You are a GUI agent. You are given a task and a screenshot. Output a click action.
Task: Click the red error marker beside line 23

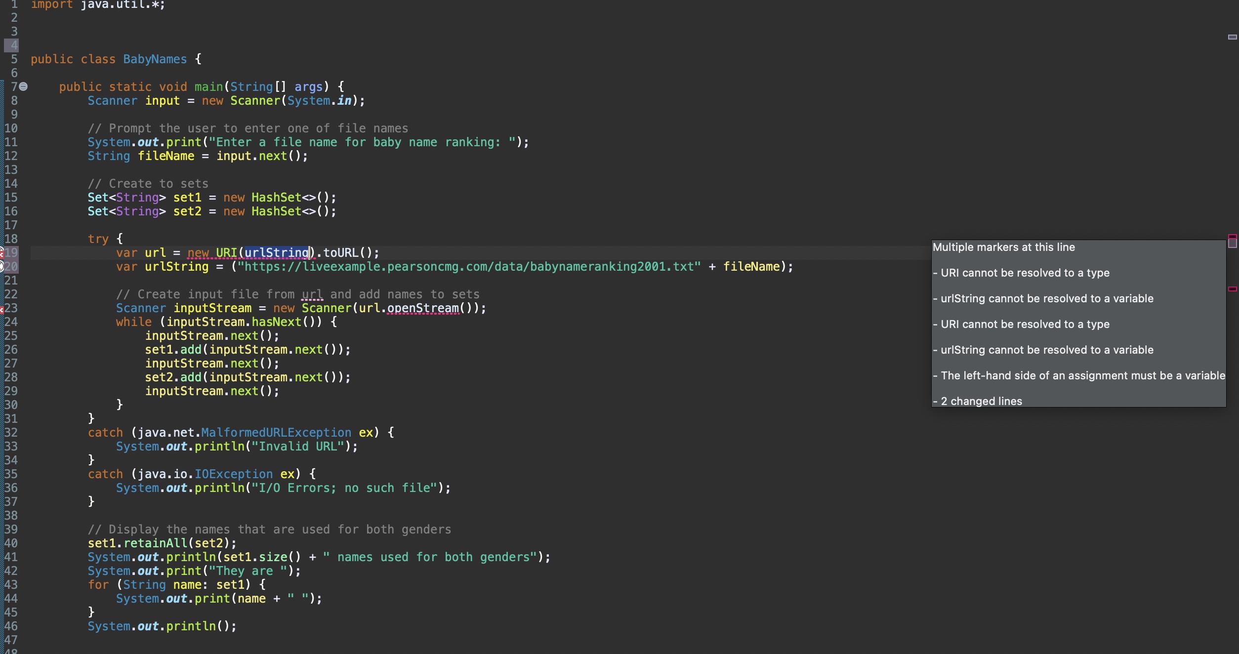[1, 310]
